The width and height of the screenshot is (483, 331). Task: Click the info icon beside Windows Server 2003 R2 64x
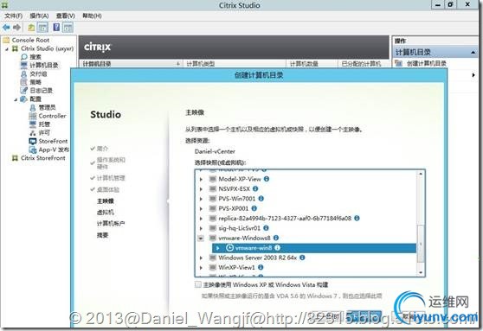tap(302, 258)
